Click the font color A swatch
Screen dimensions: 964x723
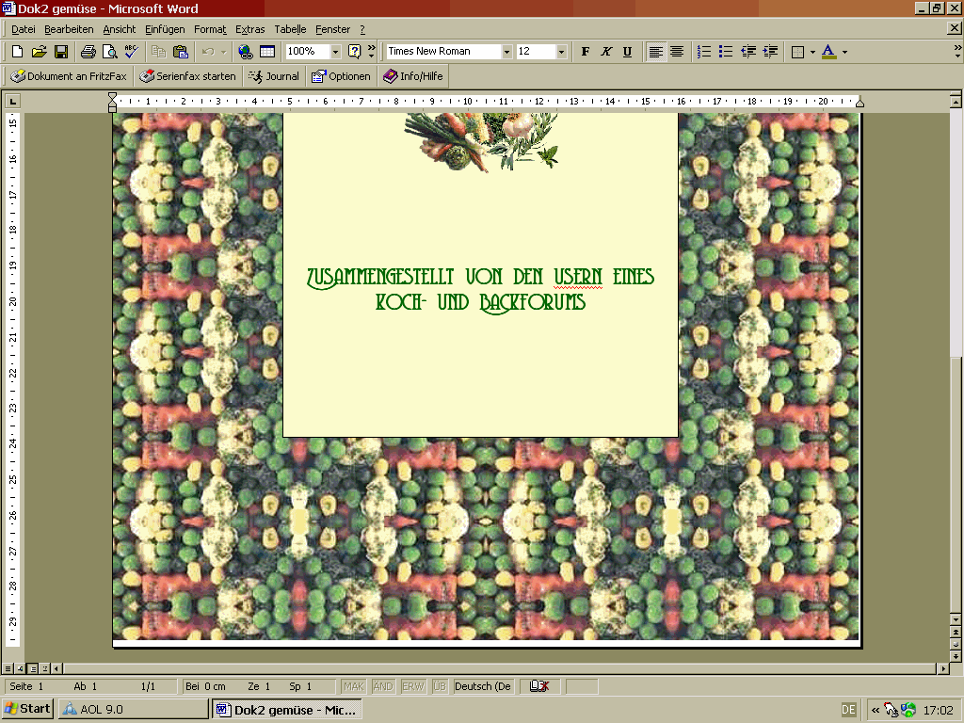point(828,52)
